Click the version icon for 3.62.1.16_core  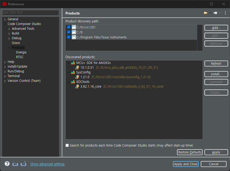click(x=77, y=87)
